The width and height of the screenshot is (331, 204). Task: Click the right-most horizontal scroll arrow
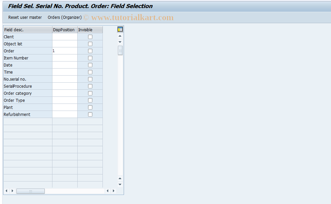pyautogui.click(x=114, y=191)
